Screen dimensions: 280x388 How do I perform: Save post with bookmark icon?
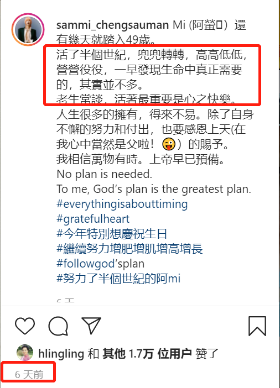tap(257, 326)
